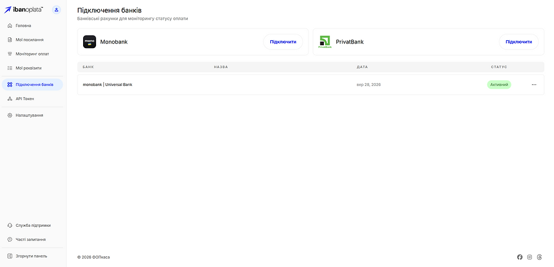Open Мої посилання in the sidebar

click(x=33, y=40)
